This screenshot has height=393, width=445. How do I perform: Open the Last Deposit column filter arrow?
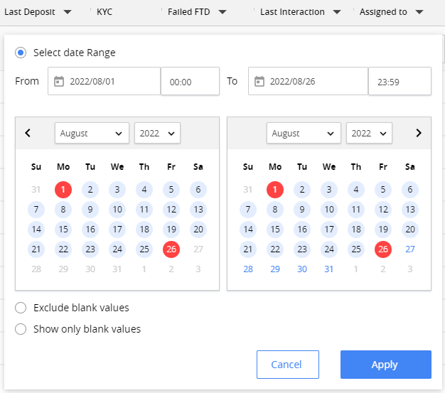coord(68,12)
